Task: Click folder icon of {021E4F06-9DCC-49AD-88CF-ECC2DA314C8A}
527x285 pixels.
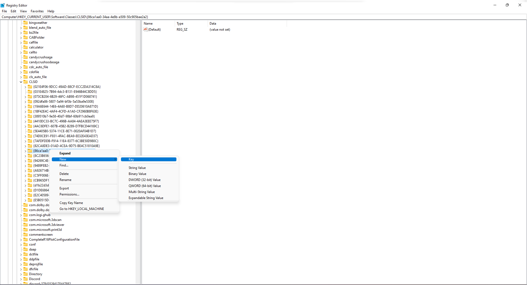Action: (30, 87)
